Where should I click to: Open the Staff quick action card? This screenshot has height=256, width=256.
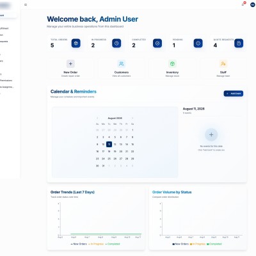point(223,68)
